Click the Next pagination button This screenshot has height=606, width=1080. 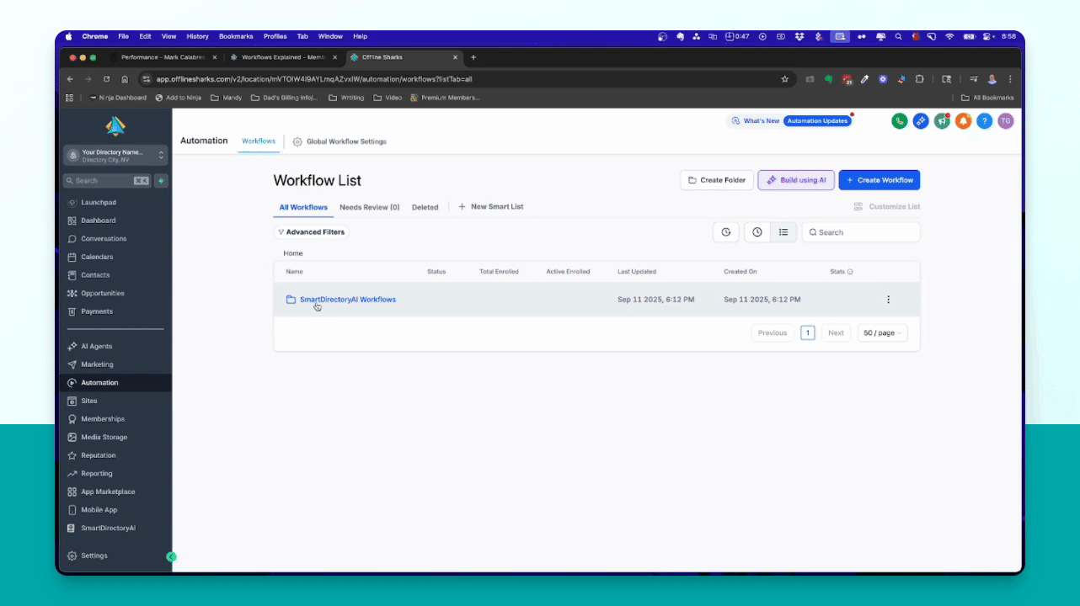(836, 333)
